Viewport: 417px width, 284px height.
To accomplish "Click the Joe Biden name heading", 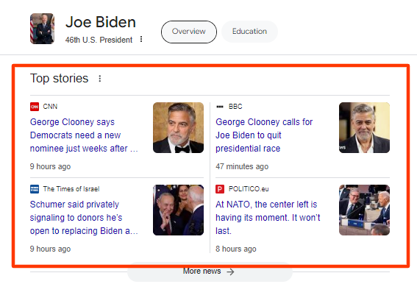I will 101,22.
